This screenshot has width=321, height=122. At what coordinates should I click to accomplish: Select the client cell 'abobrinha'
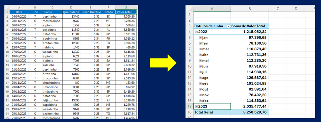(x=52, y=39)
